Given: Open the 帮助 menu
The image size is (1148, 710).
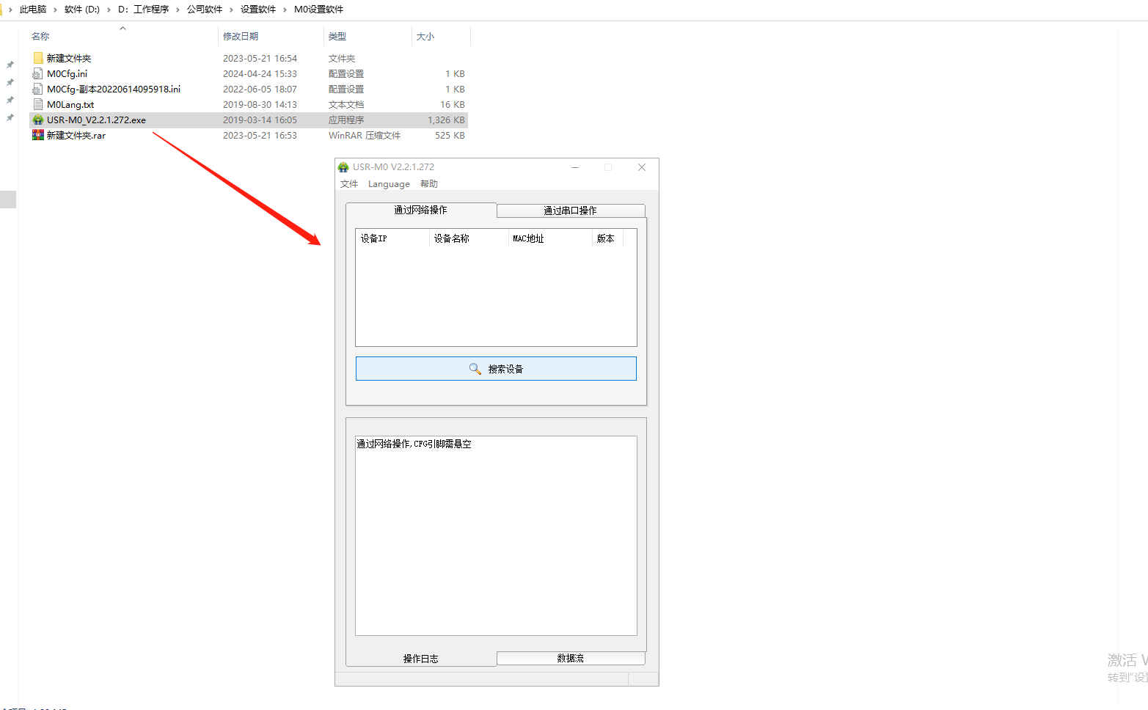Looking at the screenshot, I should pos(429,184).
